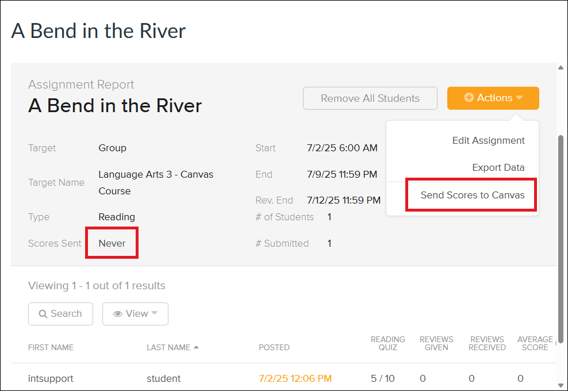Click the Search button above the results table
Image resolution: width=568 pixels, height=391 pixels.
[60, 313]
